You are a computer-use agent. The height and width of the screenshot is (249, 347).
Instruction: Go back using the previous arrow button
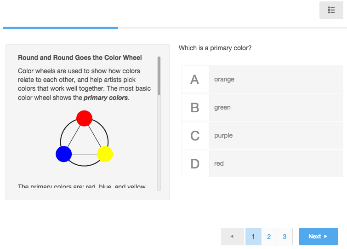(x=233, y=237)
